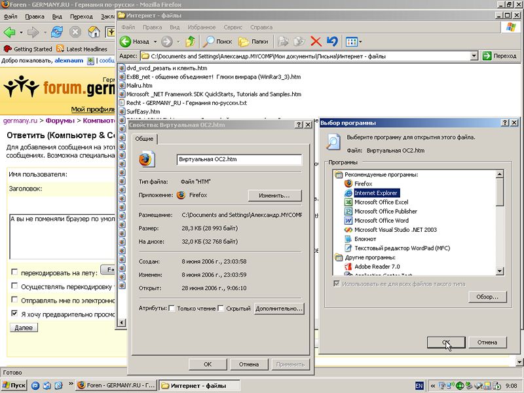The height and width of the screenshot is (393, 524).
Task: Click the forum message text area
Action: [x=62, y=236]
